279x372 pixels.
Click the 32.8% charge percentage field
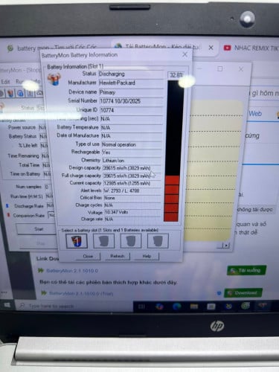pyautogui.click(x=176, y=75)
